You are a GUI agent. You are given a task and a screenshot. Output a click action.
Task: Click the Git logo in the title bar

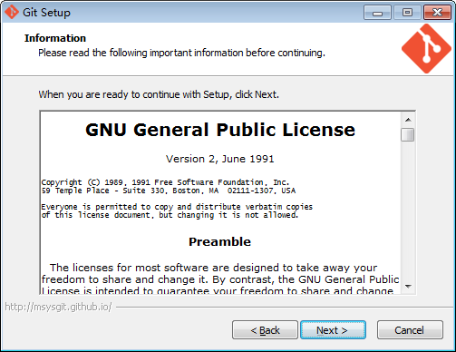[12, 13]
